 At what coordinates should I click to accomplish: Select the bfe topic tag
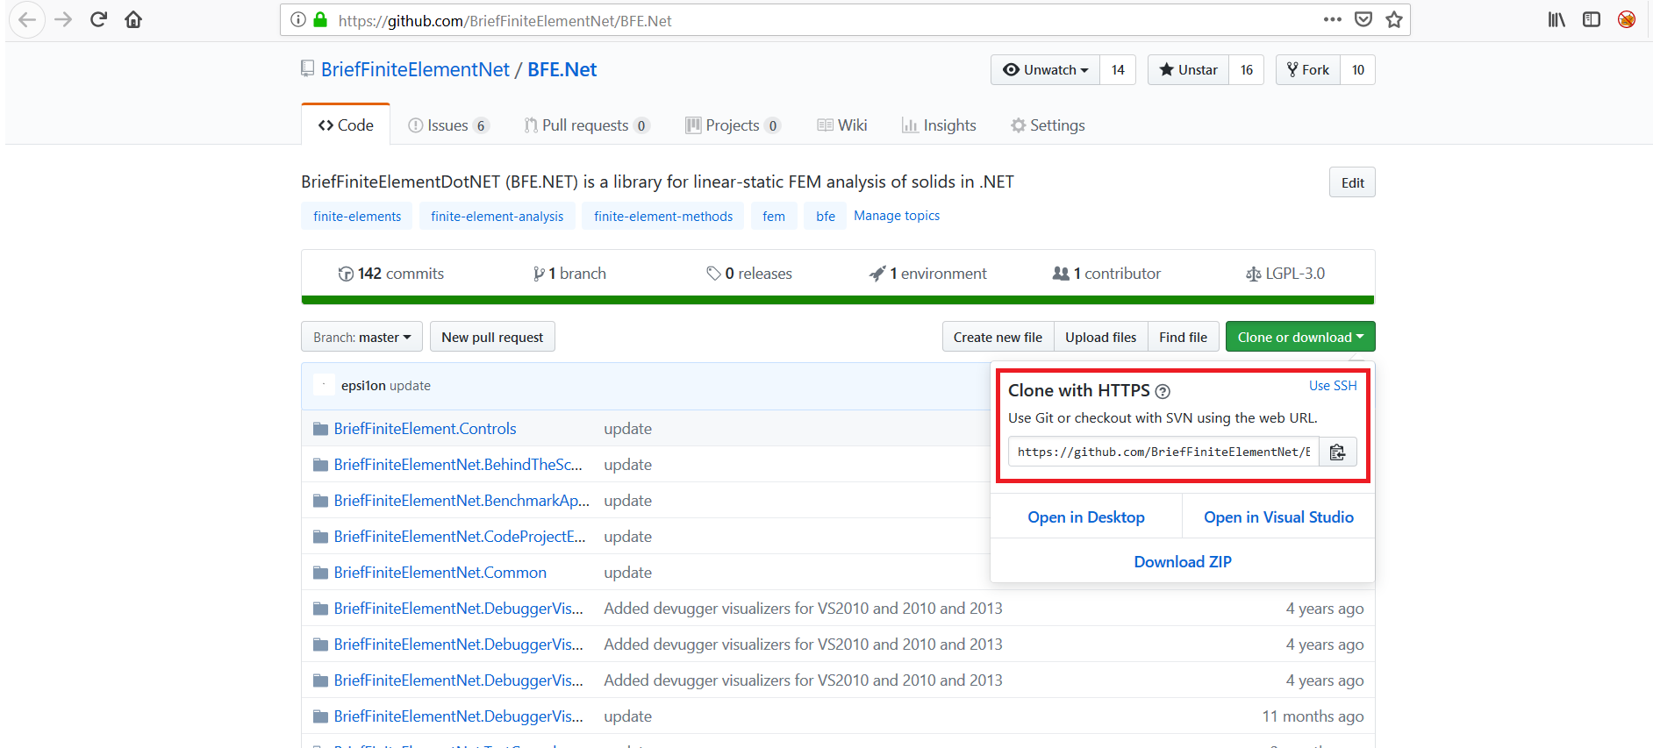pos(826,216)
